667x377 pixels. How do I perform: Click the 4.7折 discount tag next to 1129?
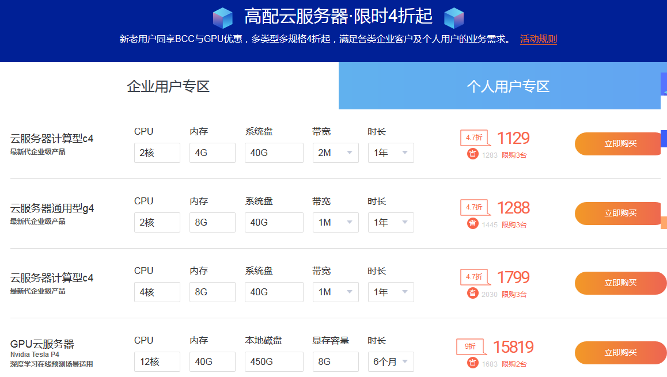[x=474, y=138]
